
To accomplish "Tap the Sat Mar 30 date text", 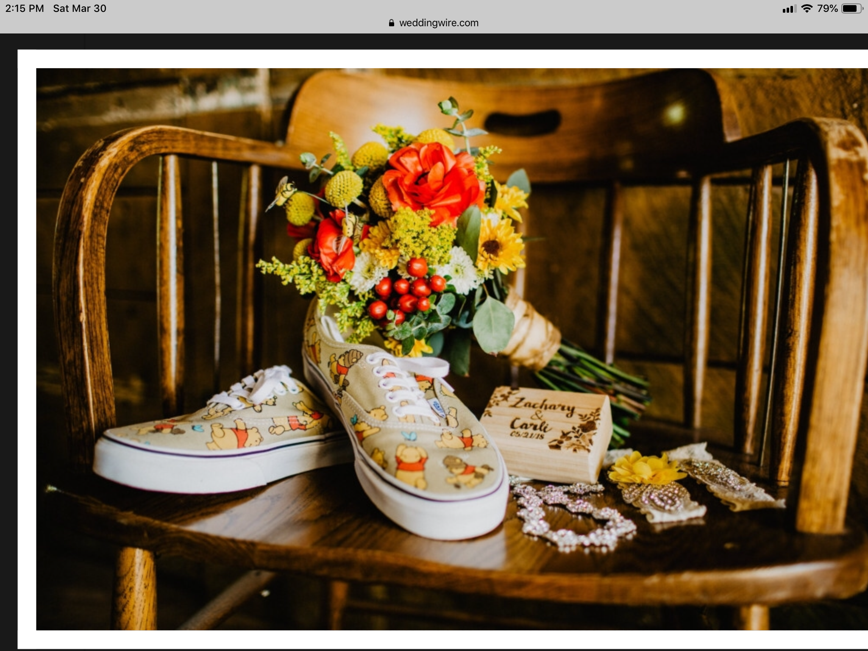I will [x=80, y=8].
